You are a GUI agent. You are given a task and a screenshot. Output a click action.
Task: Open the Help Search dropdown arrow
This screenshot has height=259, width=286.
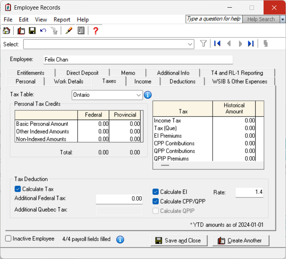tap(283, 19)
